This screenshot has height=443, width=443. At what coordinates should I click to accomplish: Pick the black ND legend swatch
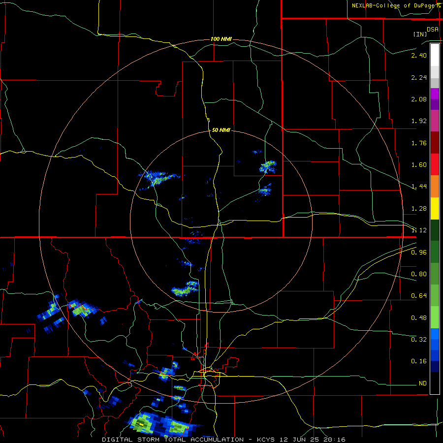[435, 383]
